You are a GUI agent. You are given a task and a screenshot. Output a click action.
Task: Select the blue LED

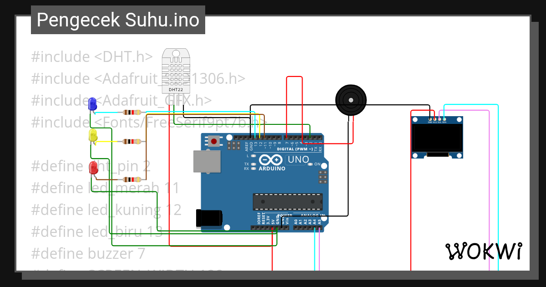coord(92,105)
